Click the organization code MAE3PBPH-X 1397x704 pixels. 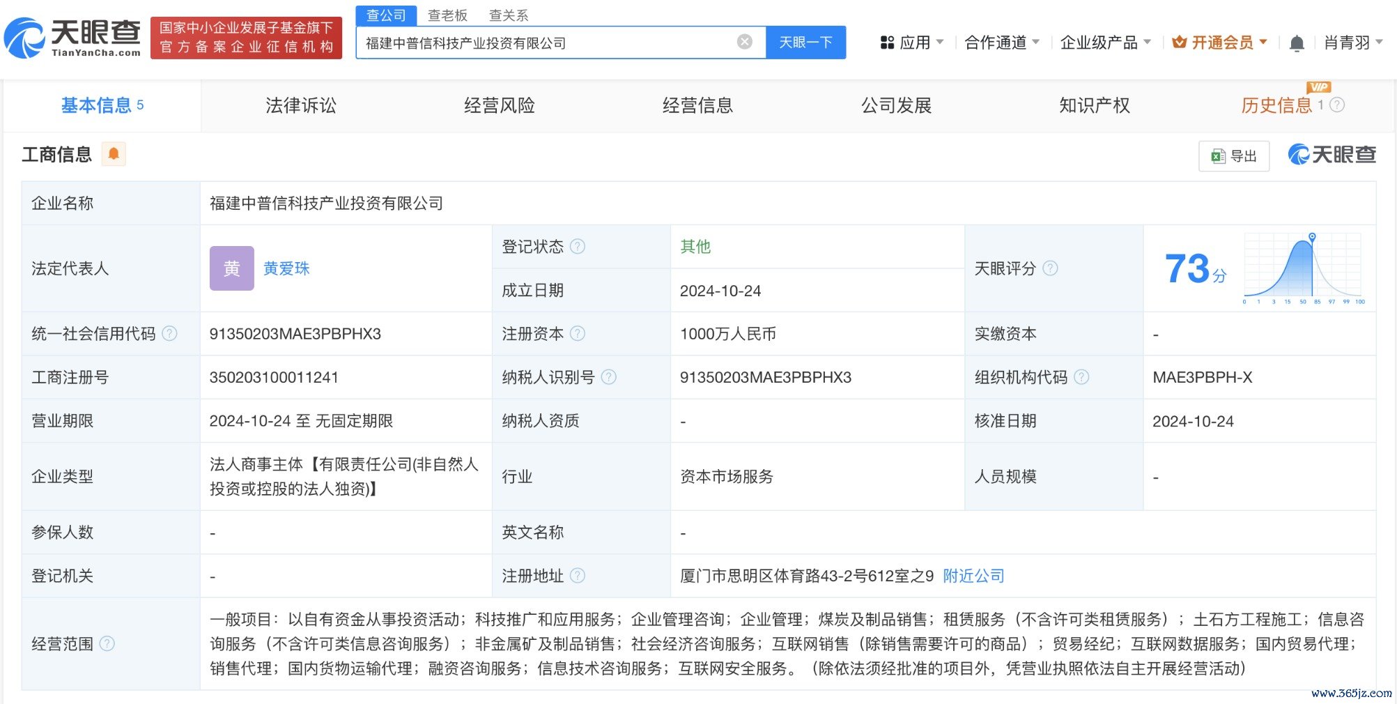click(1202, 377)
